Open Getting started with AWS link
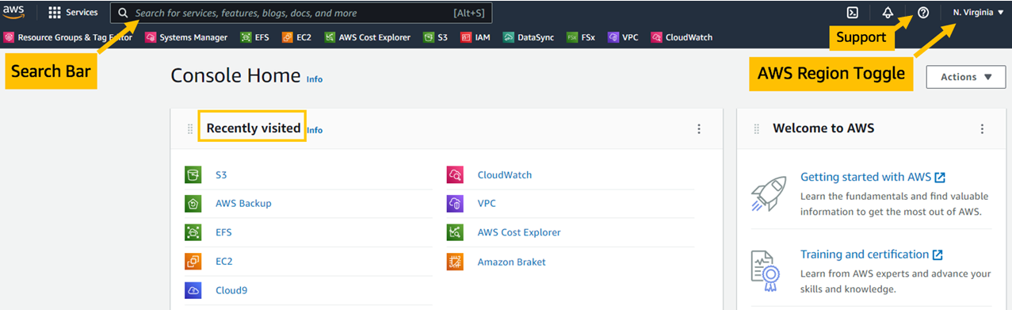 (873, 177)
